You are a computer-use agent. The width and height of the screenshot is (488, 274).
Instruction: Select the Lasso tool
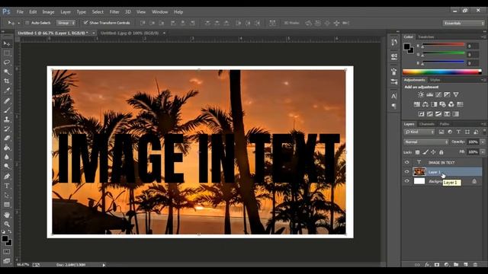tap(7, 62)
